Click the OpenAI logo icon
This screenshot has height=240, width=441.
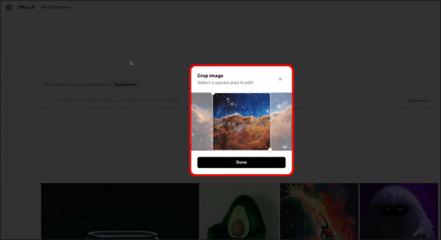pyautogui.click(x=9, y=7)
